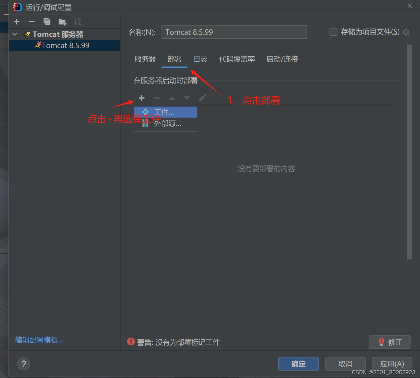The width and height of the screenshot is (420, 378).
Task: Confirm with the 确定 button
Action: click(x=299, y=364)
